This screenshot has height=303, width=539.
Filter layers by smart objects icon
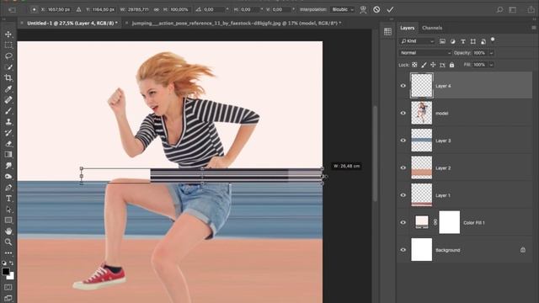[x=483, y=41]
